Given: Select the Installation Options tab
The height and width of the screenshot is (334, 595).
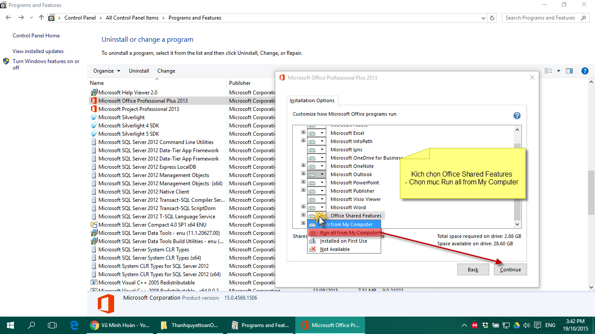Looking at the screenshot, I should (312, 100).
